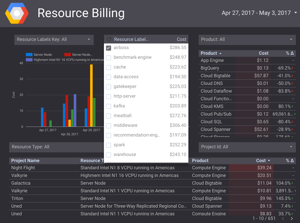The width and height of the screenshot is (300, 223).
Task: Click the purple Highmem Intel legend swatch
Action: 29,60
